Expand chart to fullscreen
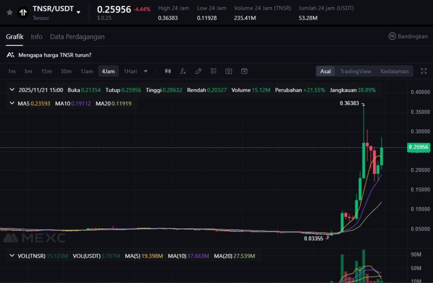Screen dimensions: 433x283 423,71
